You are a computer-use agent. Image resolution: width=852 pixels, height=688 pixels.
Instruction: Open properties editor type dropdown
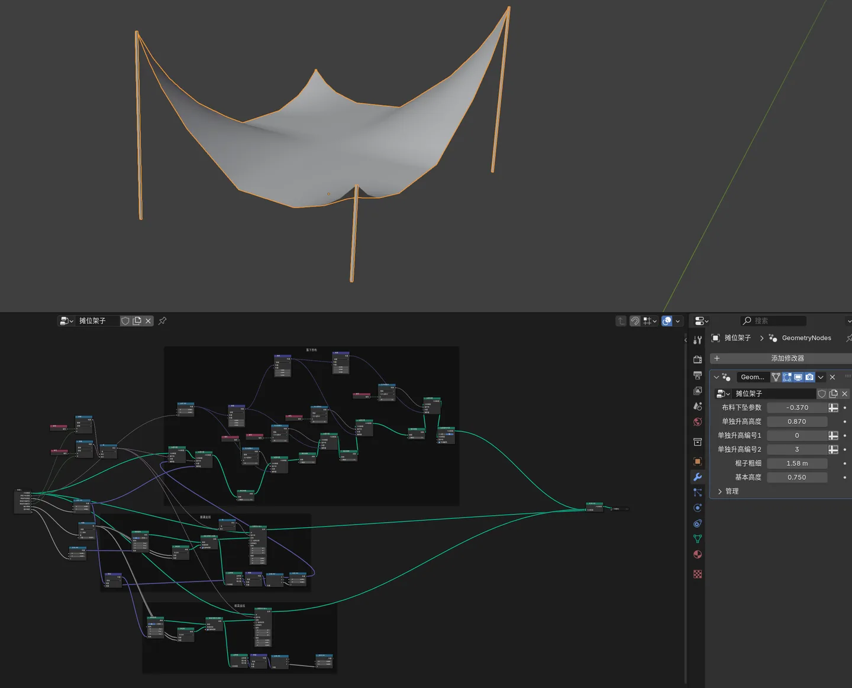point(702,321)
